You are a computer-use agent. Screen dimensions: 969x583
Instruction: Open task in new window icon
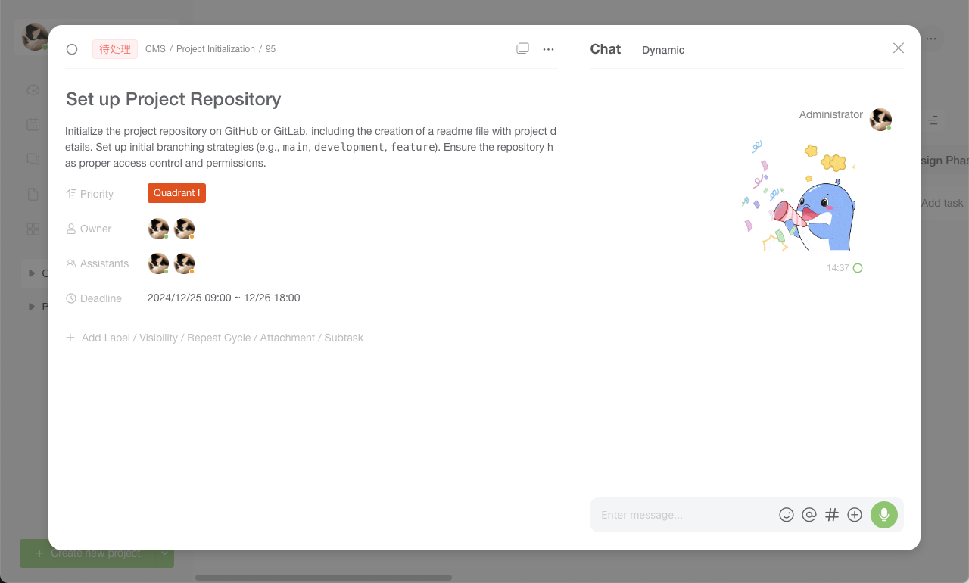coord(522,48)
